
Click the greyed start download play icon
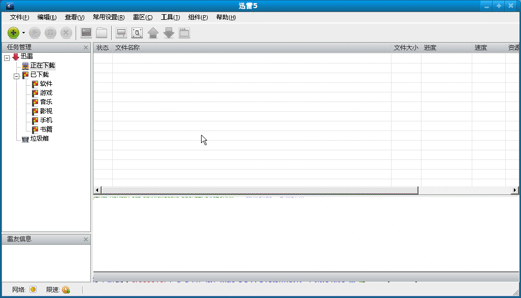pos(35,33)
